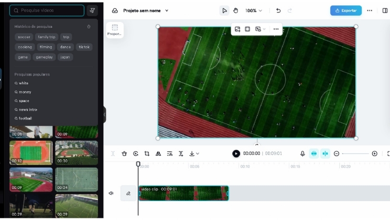Screen dimensions: 390x220
Task: Open the top-right more options menu
Action: 370,10
